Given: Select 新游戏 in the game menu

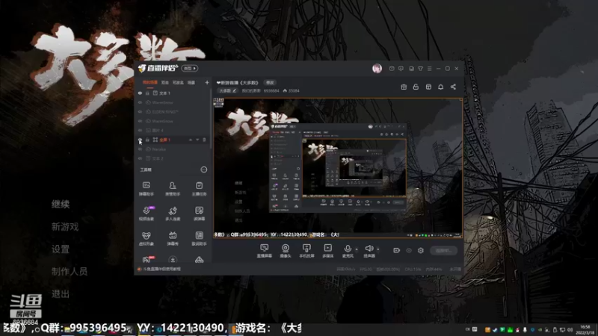Looking at the screenshot, I should click(65, 227).
